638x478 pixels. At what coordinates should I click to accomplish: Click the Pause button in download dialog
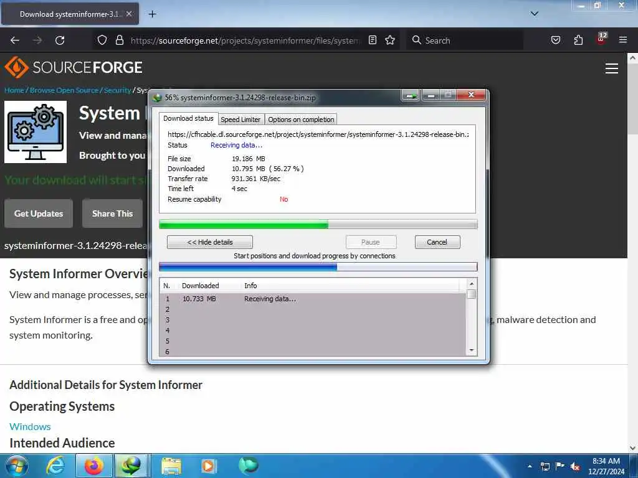tap(371, 242)
